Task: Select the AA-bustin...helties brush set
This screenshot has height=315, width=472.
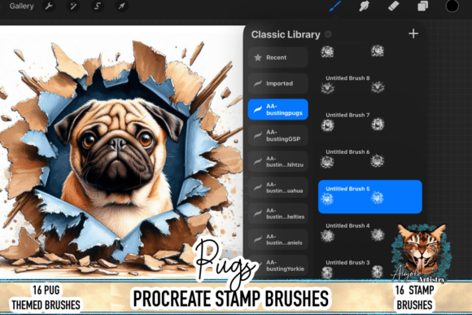Action: pos(278,213)
